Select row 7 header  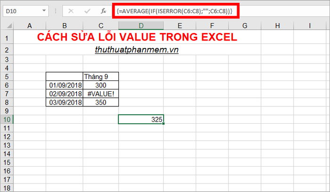(7, 94)
